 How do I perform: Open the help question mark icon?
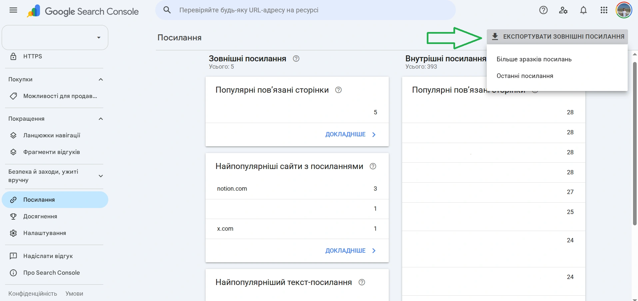coord(543,10)
